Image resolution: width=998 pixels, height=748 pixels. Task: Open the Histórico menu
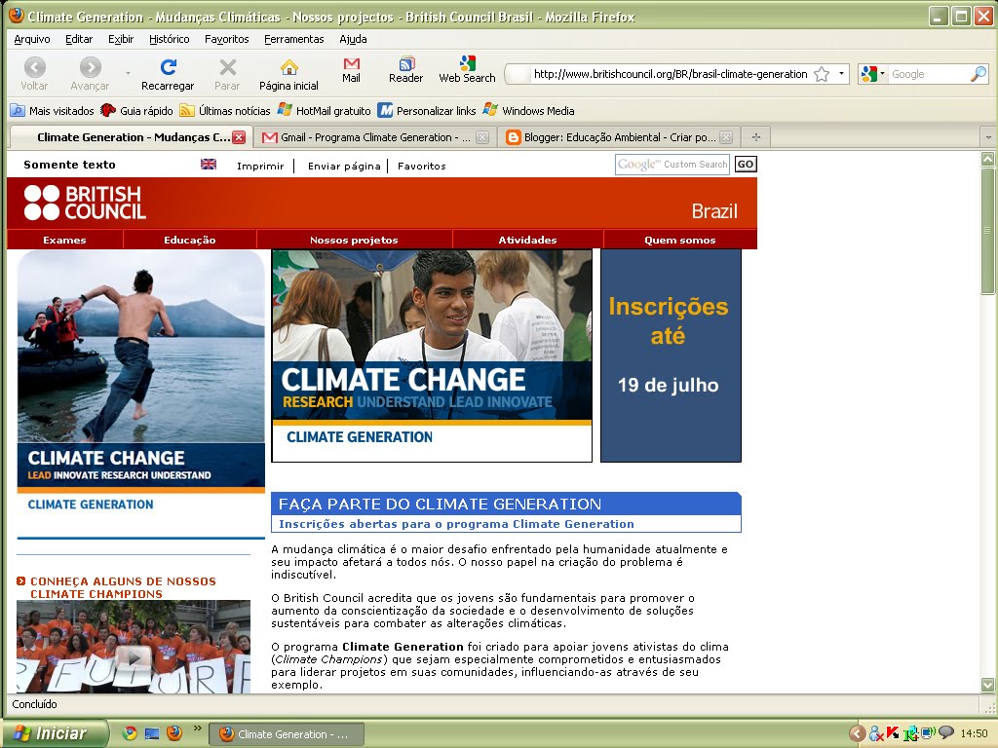click(x=170, y=39)
